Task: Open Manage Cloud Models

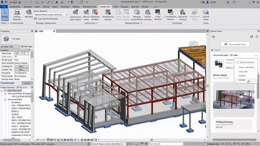Action: (137, 15)
